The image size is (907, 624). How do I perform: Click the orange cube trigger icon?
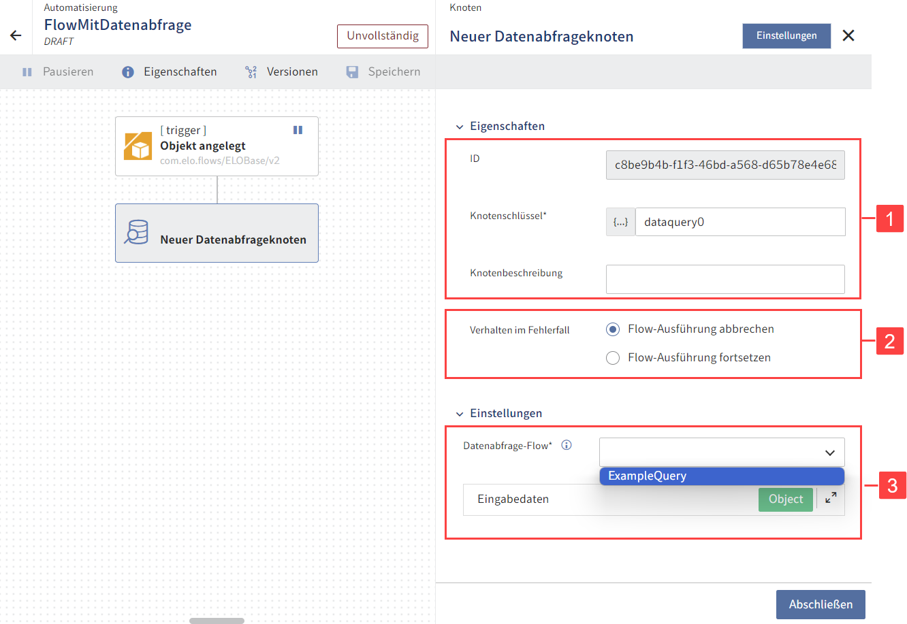[138, 146]
